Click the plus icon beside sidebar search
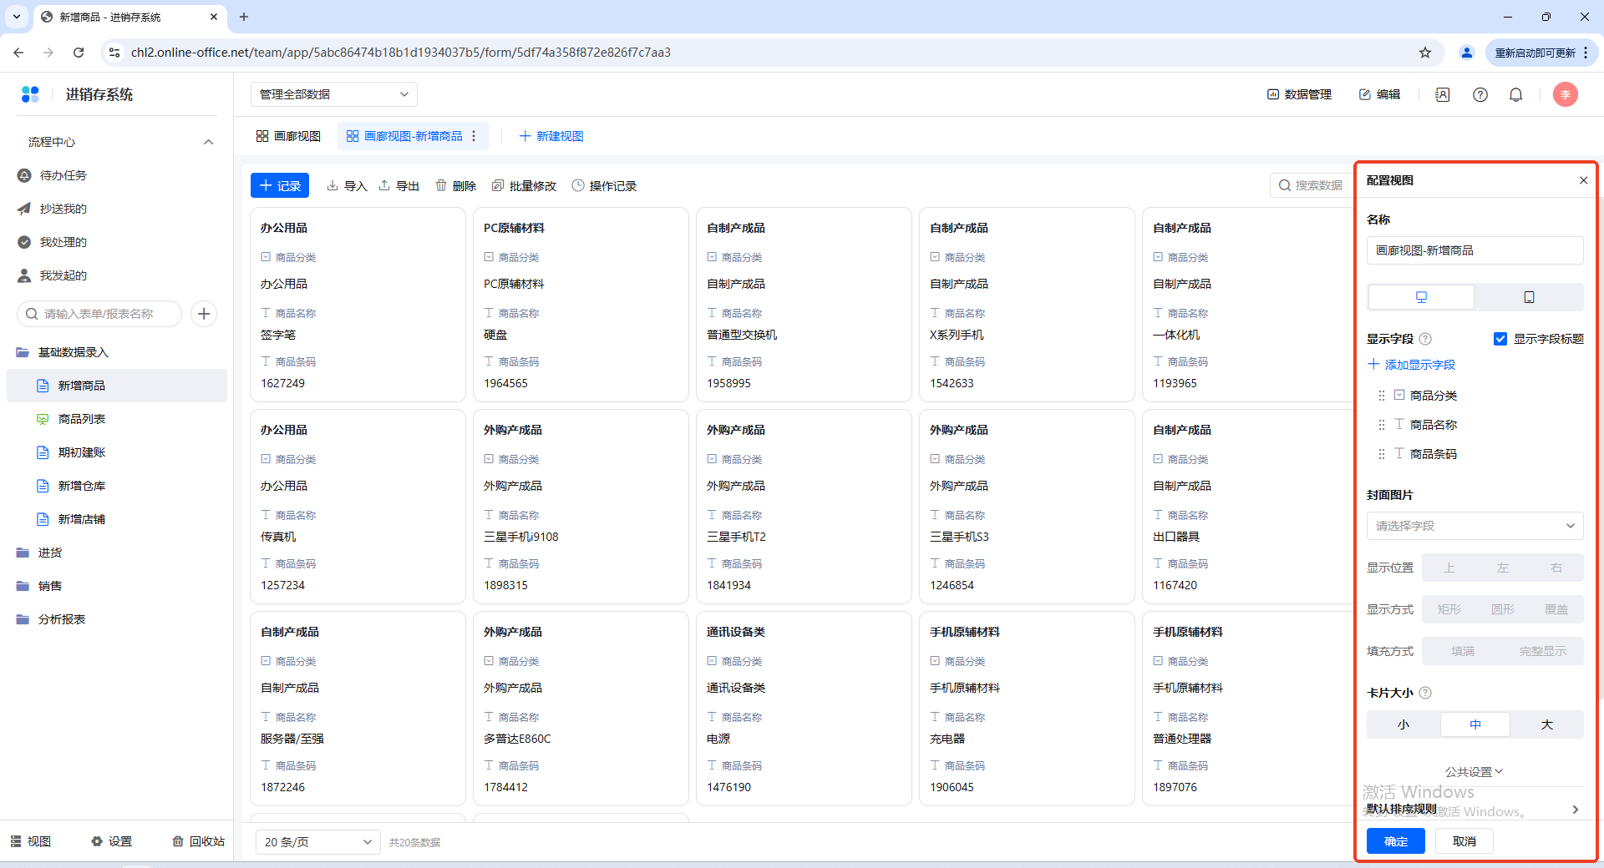Image resolution: width=1604 pixels, height=868 pixels. pos(204,314)
